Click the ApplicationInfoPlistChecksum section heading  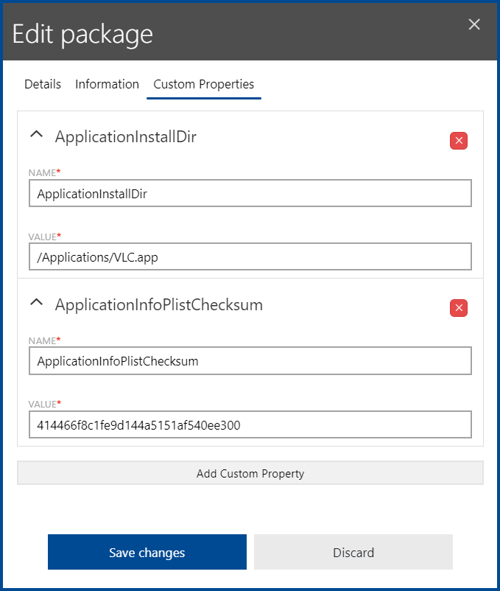tap(158, 304)
